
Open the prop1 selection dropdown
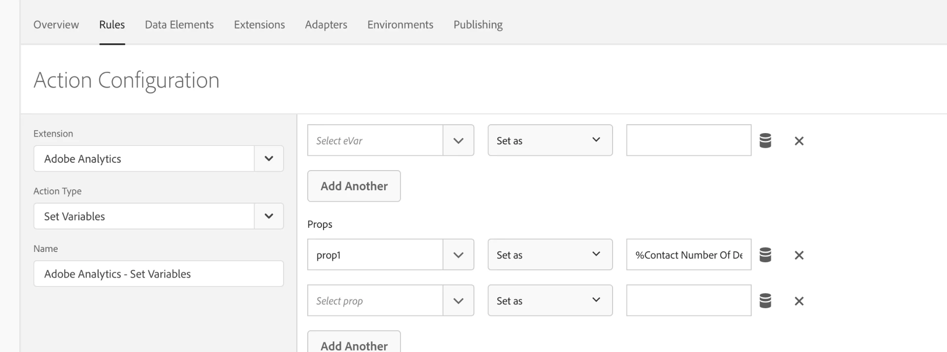click(x=458, y=255)
